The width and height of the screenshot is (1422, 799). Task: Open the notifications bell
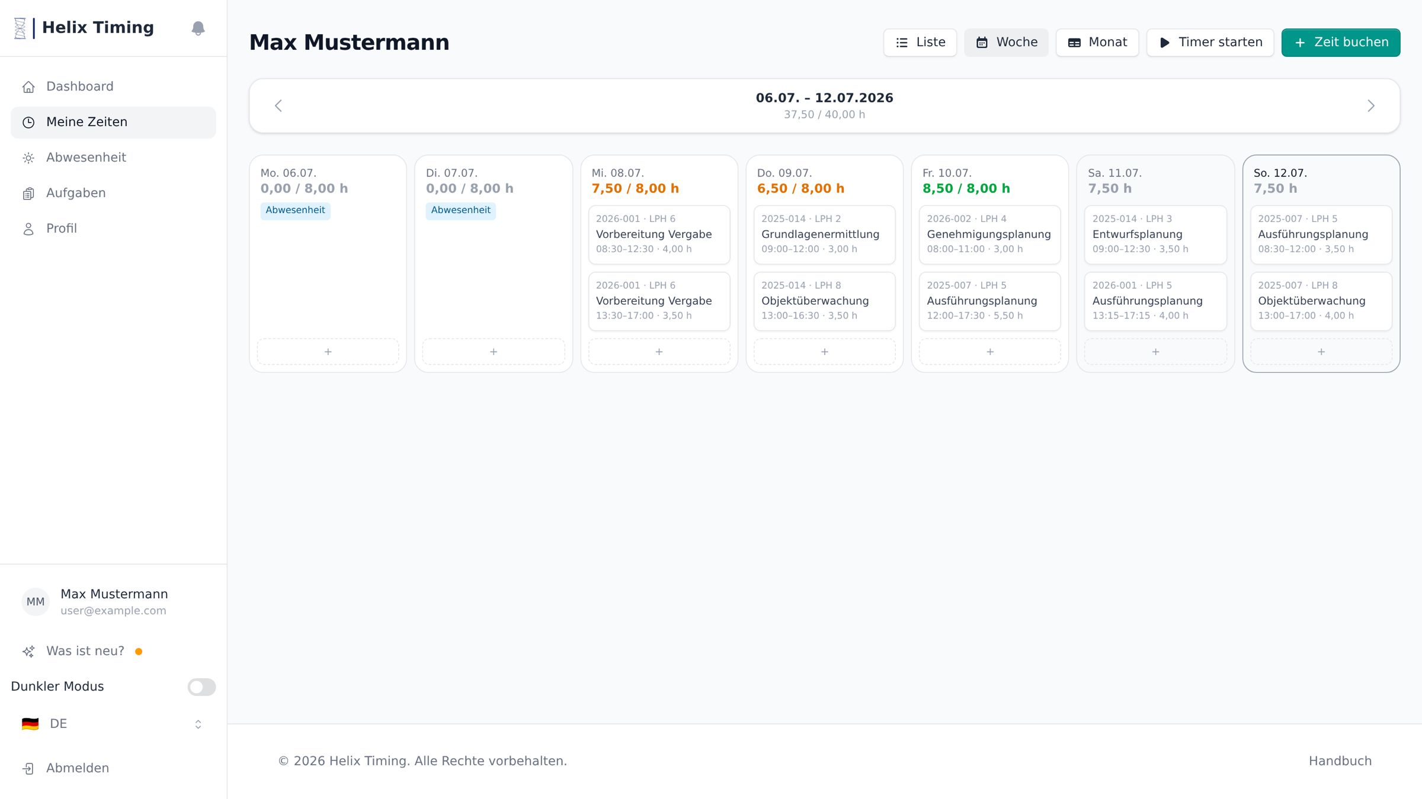click(x=198, y=28)
